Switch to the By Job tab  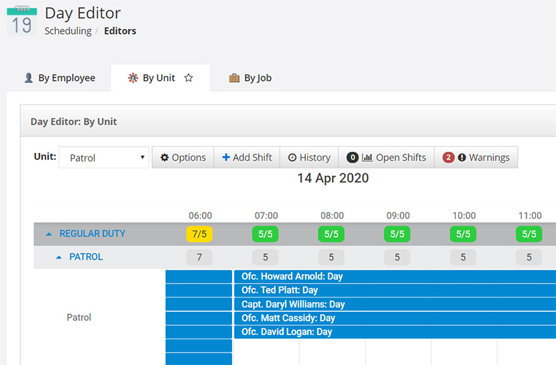(x=250, y=78)
